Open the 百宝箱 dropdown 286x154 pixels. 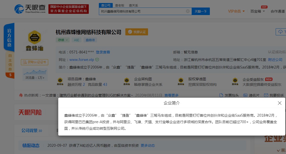pos(257,11)
